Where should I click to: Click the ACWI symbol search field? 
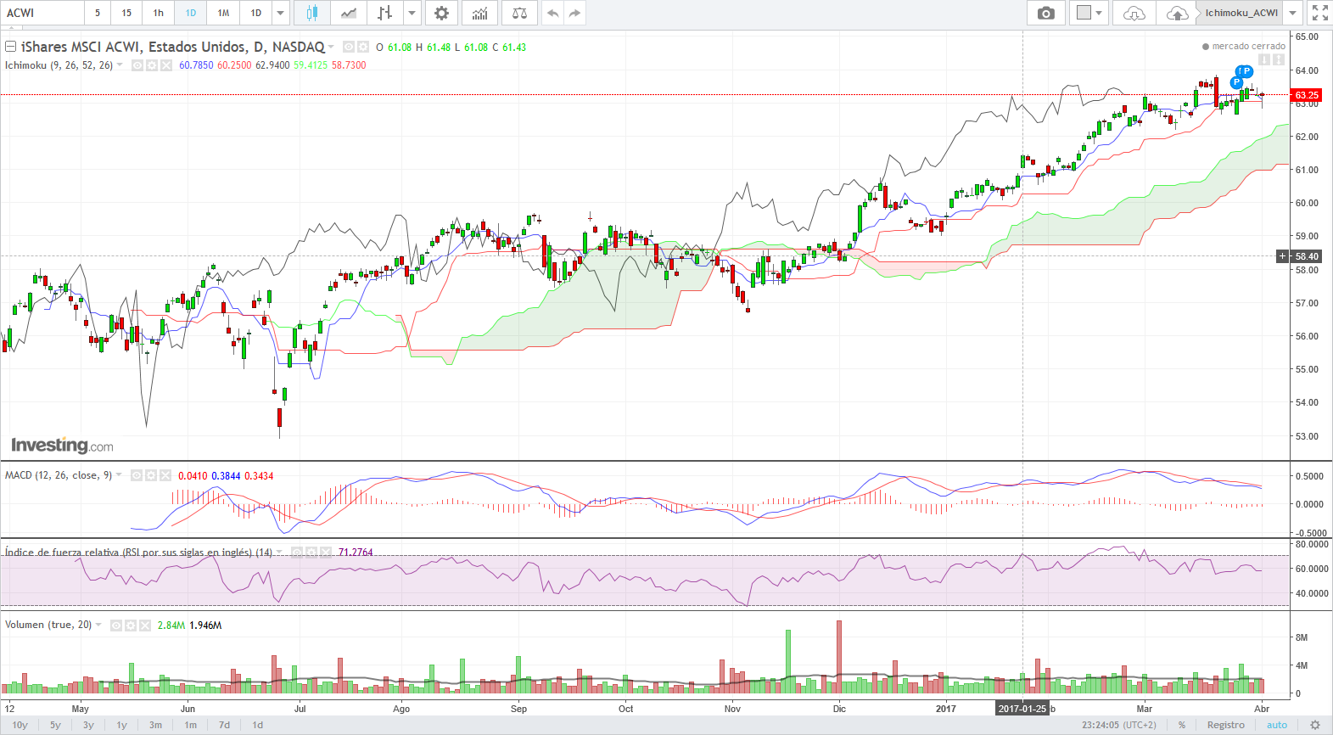pos(42,13)
